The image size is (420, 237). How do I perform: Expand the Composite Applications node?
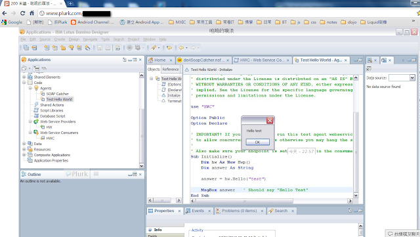pyautogui.click(x=24, y=155)
